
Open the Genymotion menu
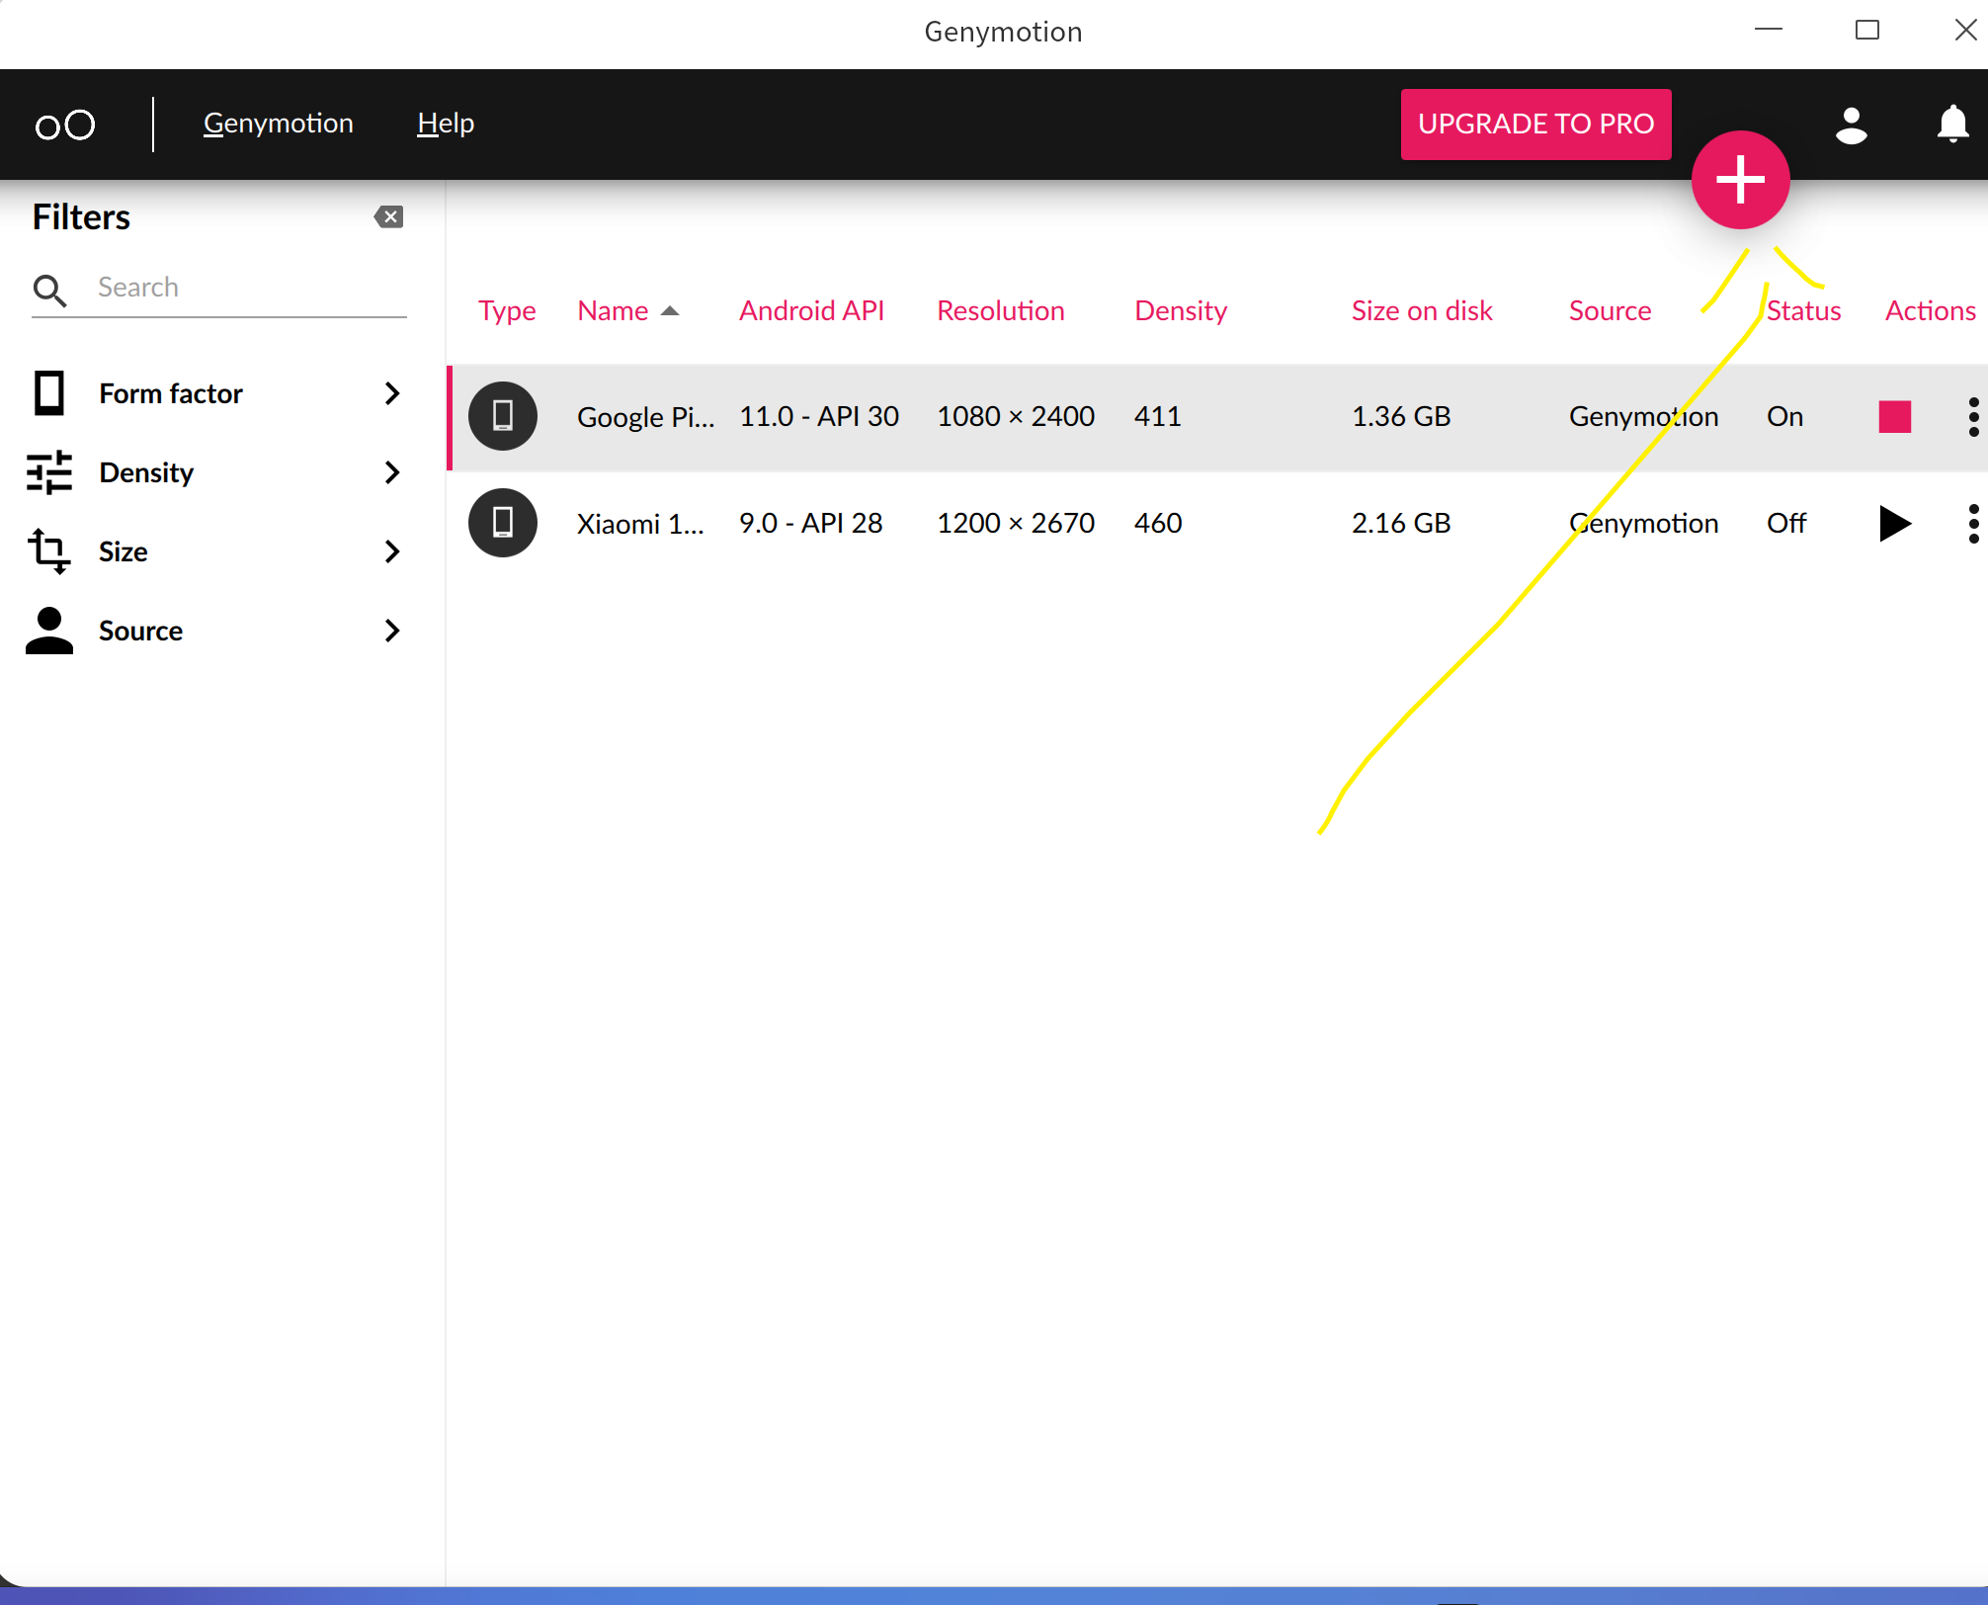coord(279,124)
